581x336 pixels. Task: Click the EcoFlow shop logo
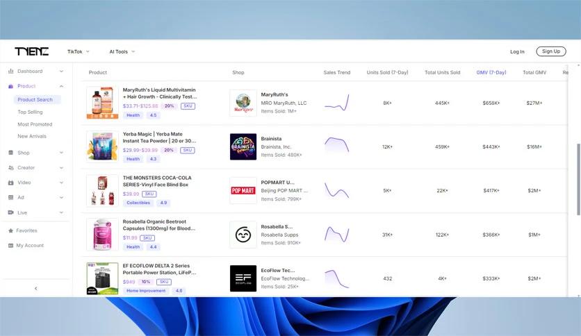(243, 278)
